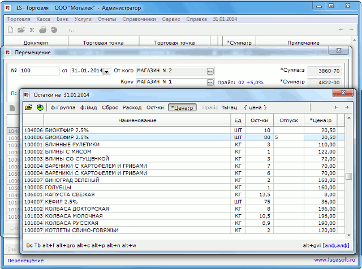Open the Отчеты menu
This screenshot has width=362, height=269.
tap(107, 19)
